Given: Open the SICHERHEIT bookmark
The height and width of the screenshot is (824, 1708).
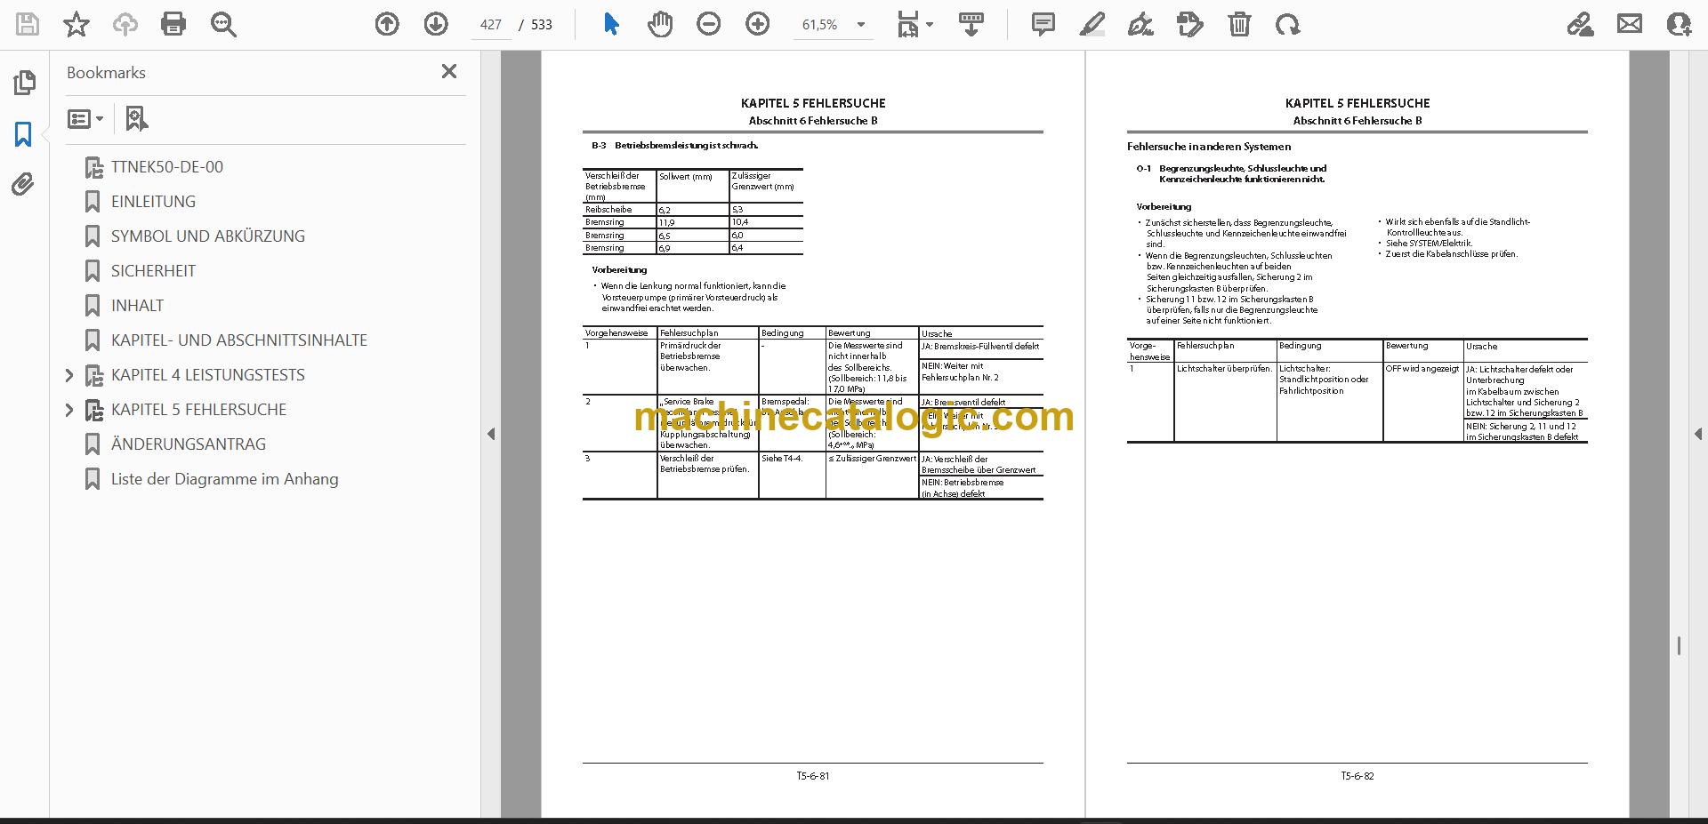Looking at the screenshot, I should pyautogui.click(x=153, y=271).
